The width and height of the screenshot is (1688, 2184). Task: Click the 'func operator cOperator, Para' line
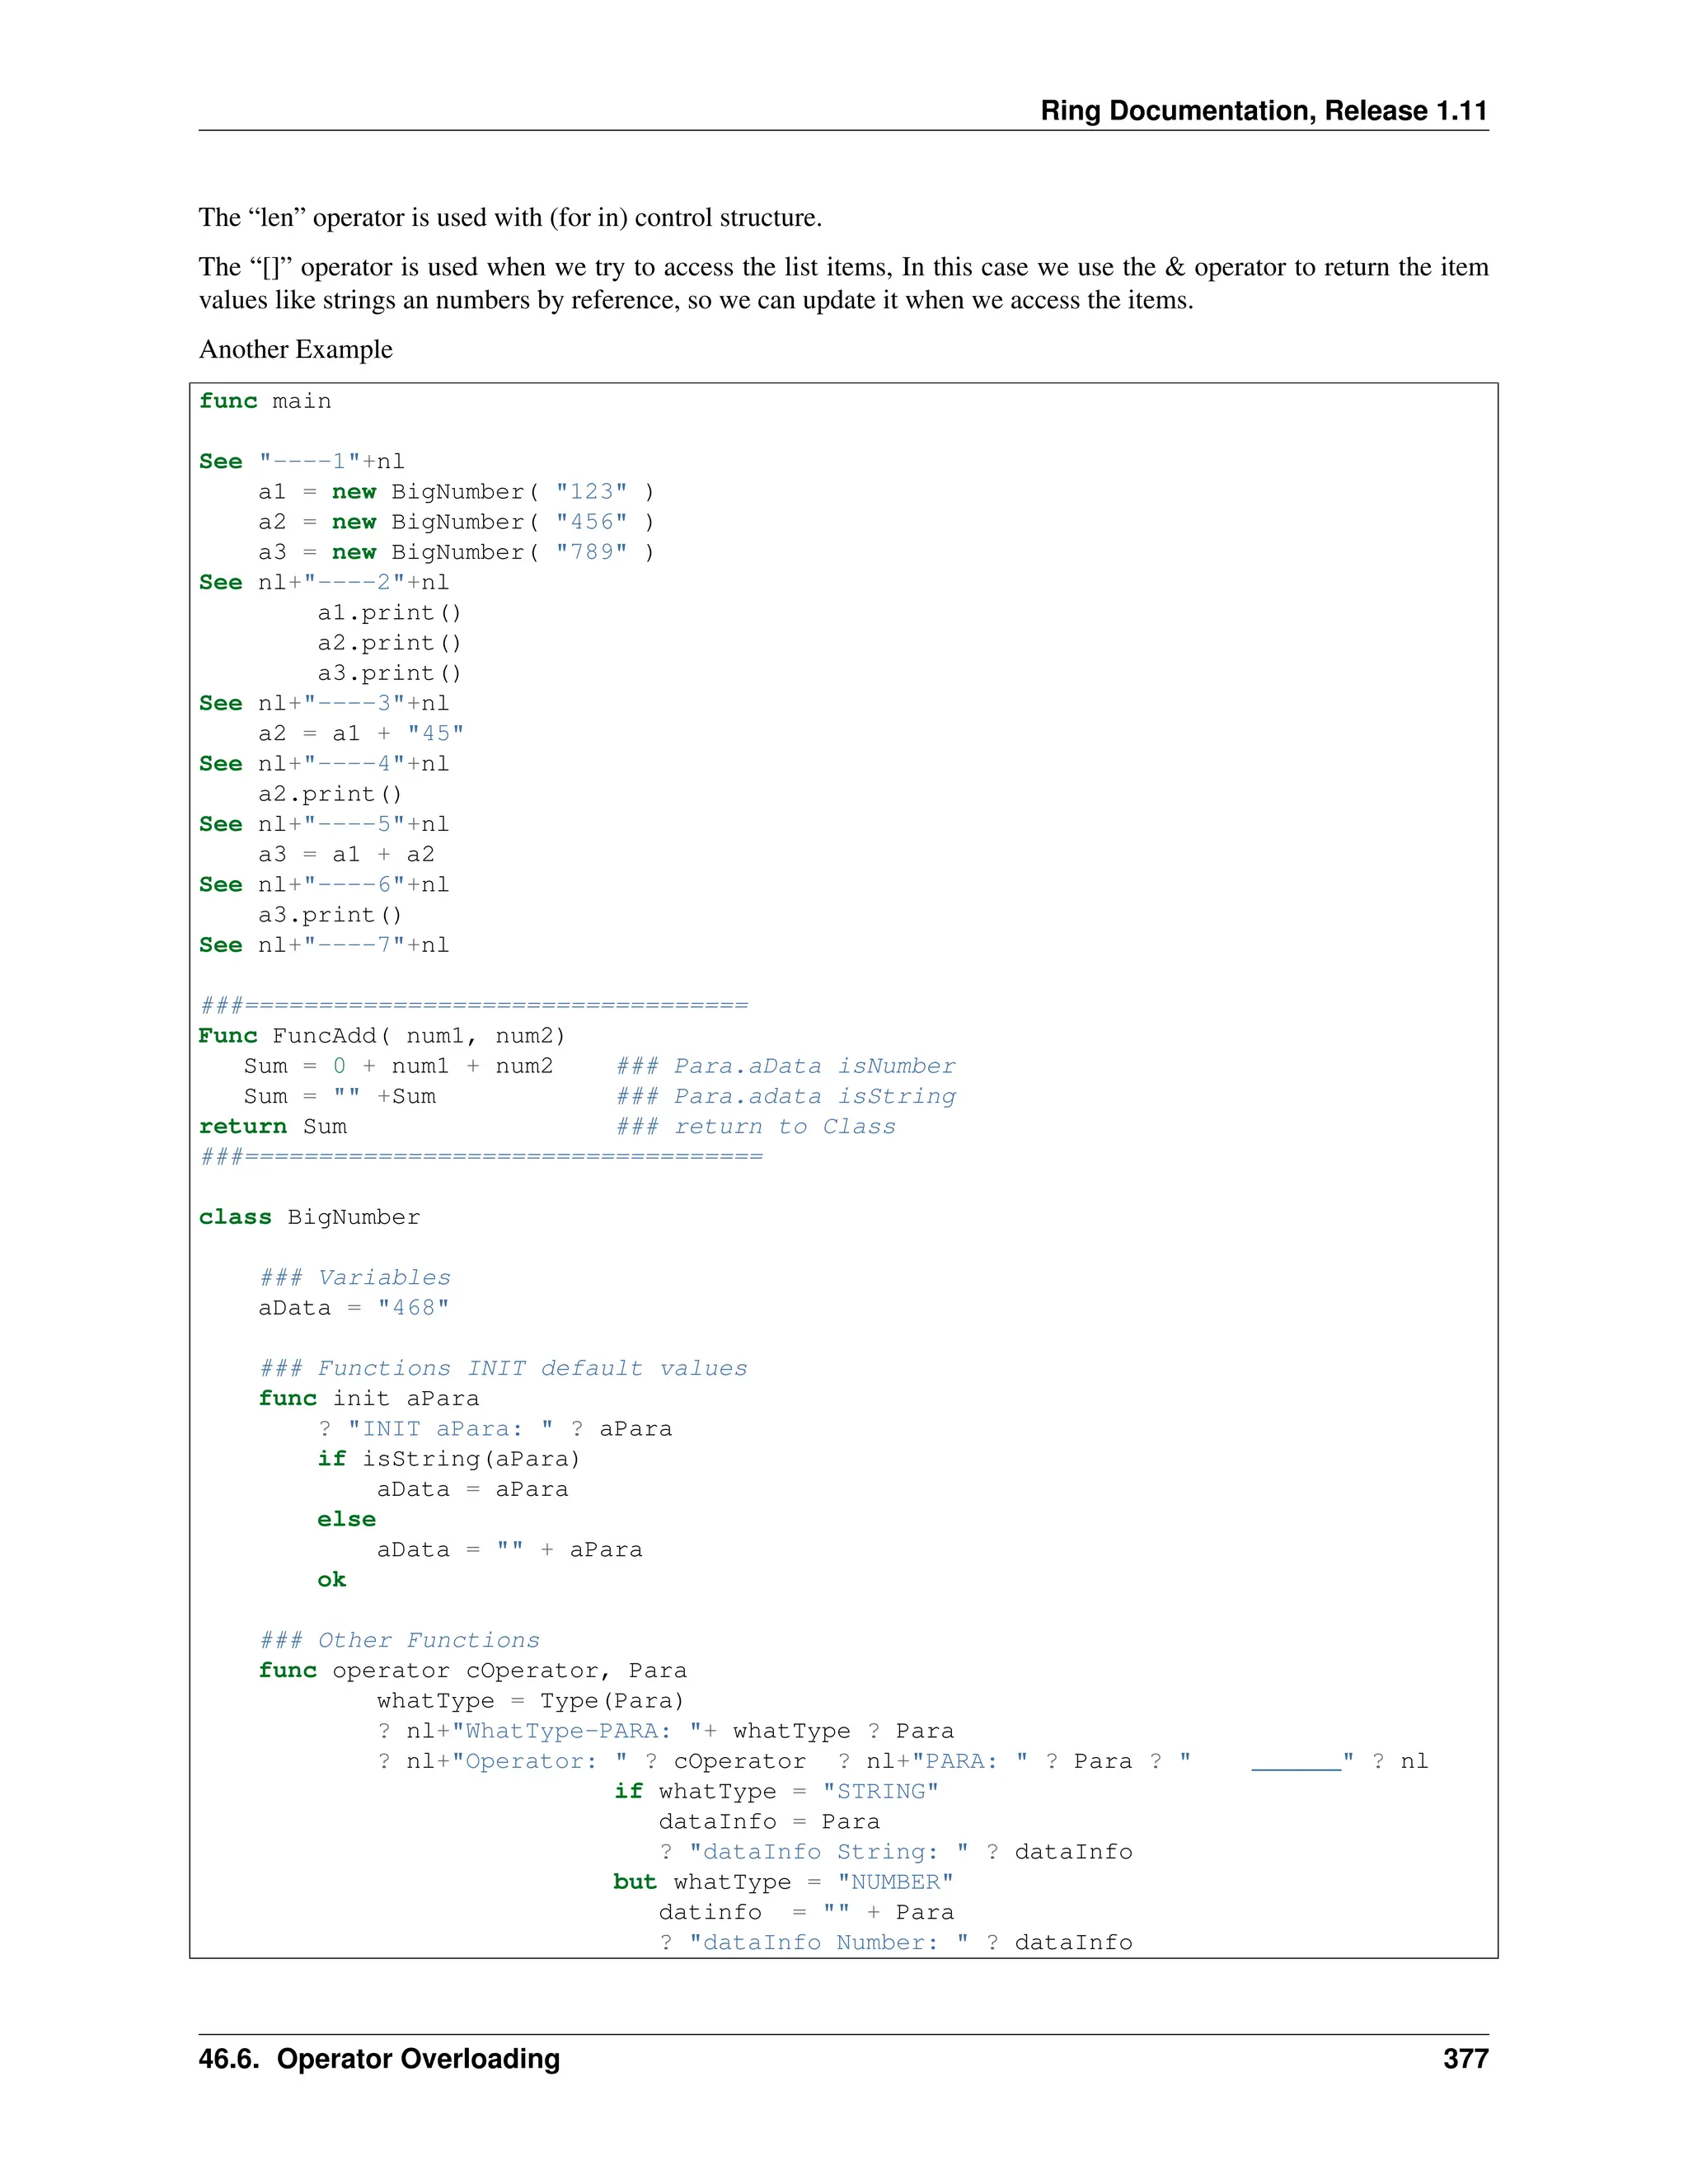coord(472,1670)
